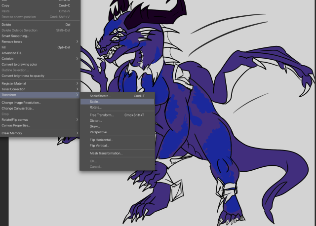Screen dimensions: 316x226
Task: Choose Mesh Transformation option
Action: coord(106,153)
